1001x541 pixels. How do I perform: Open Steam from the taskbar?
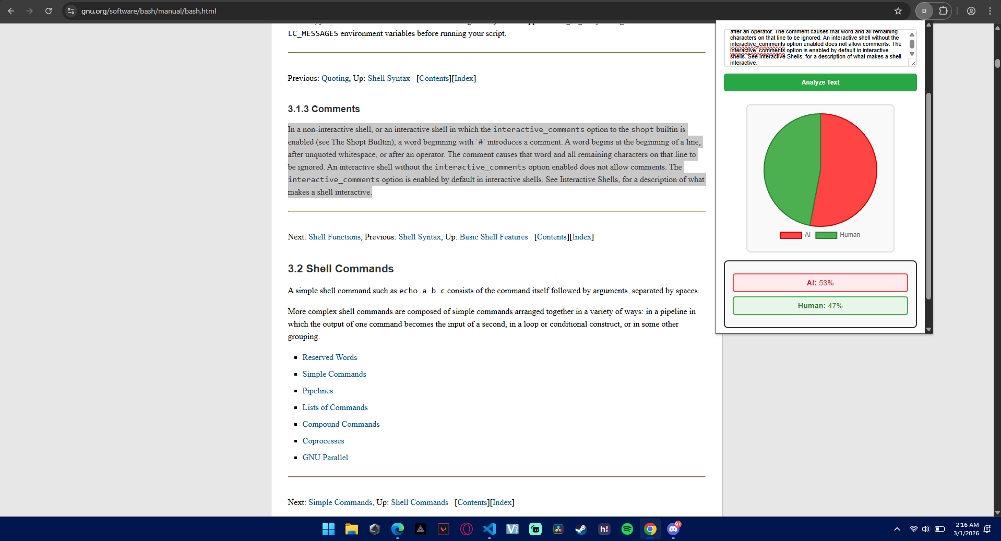(581, 529)
